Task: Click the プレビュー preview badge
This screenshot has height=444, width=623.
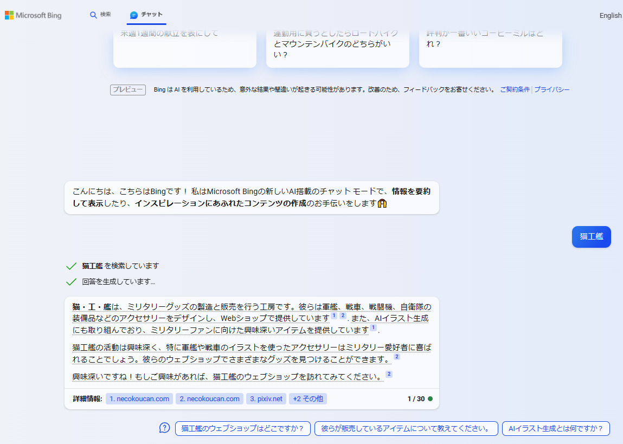Action: (128, 90)
